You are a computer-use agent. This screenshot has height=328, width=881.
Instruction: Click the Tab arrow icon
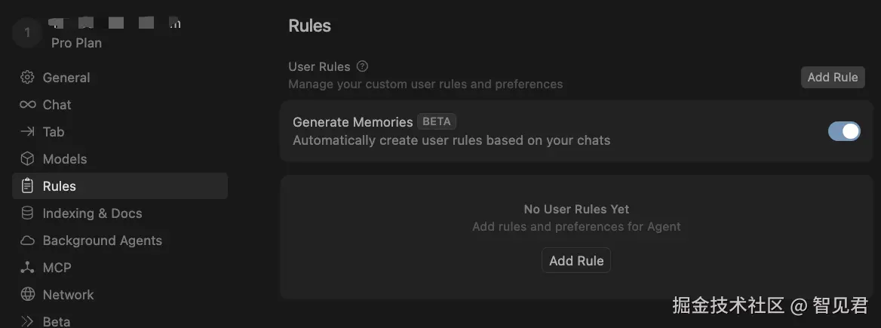click(x=27, y=132)
